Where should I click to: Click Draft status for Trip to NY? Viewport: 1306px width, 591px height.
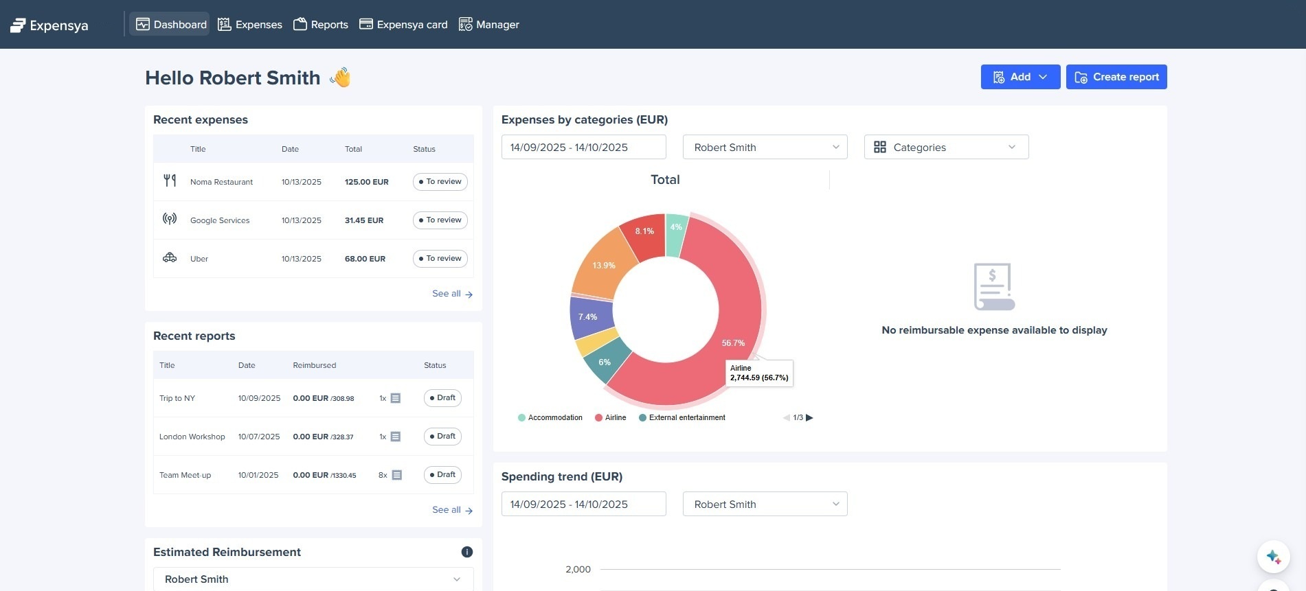click(x=442, y=398)
